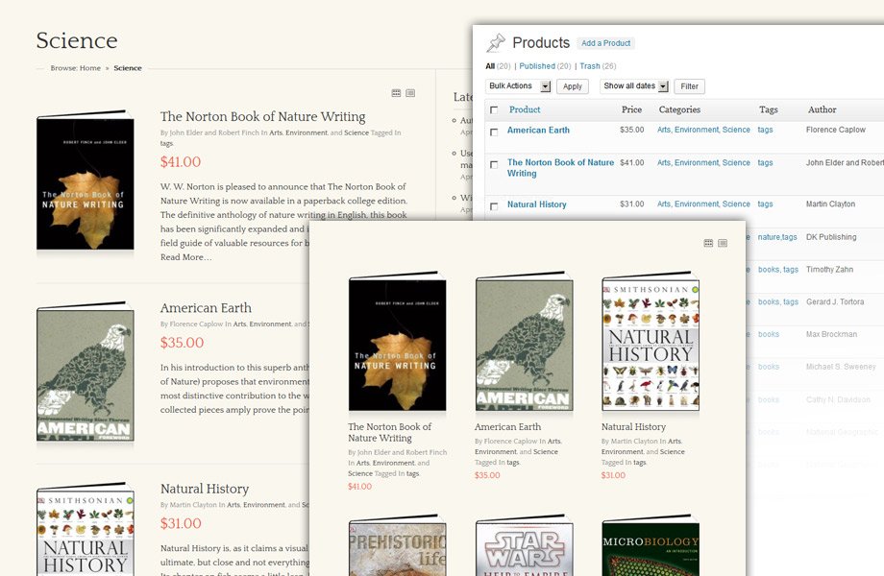This screenshot has height=576, width=884.
Task: Click the $41.00 price on the Science list
Action: pos(181,162)
